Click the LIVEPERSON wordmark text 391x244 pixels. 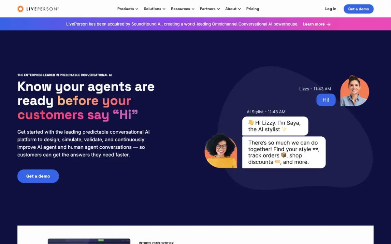pyautogui.click(x=42, y=9)
